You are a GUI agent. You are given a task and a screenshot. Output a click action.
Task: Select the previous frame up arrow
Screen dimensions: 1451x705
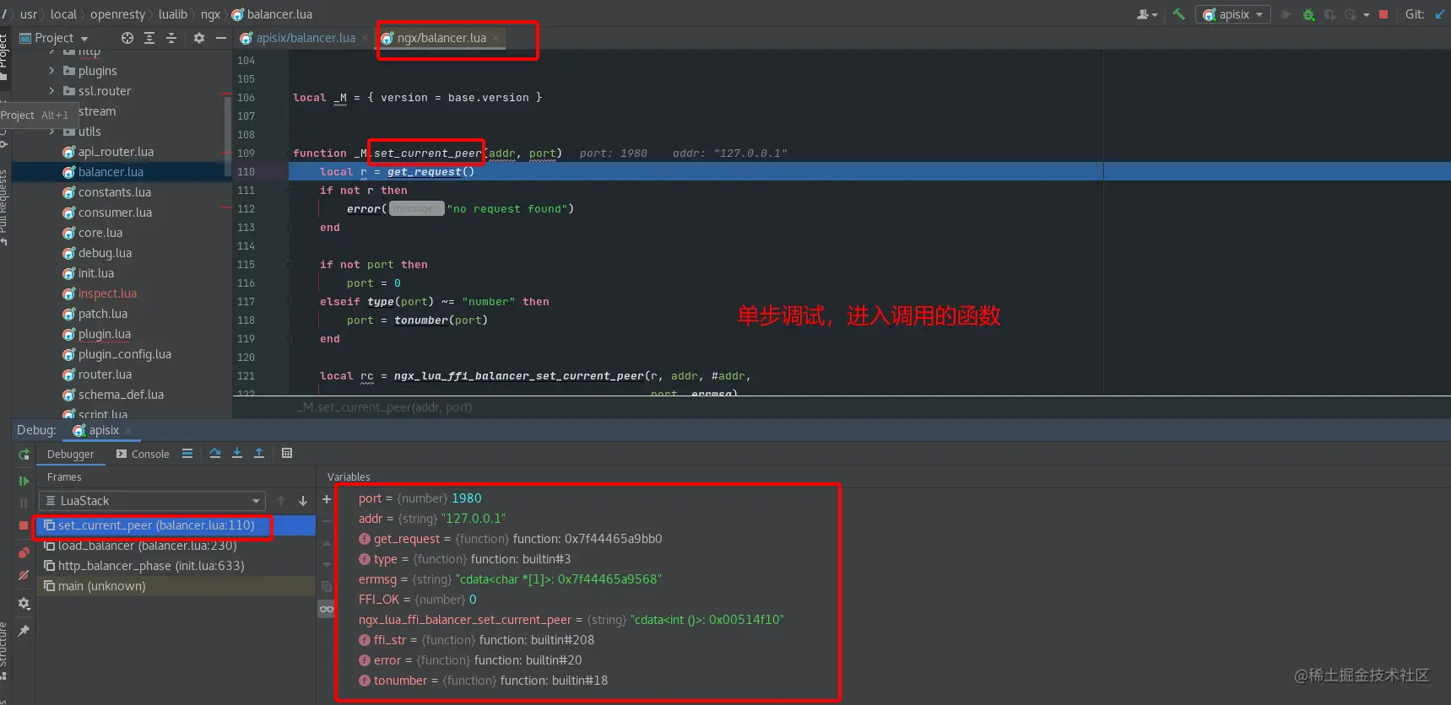point(281,501)
